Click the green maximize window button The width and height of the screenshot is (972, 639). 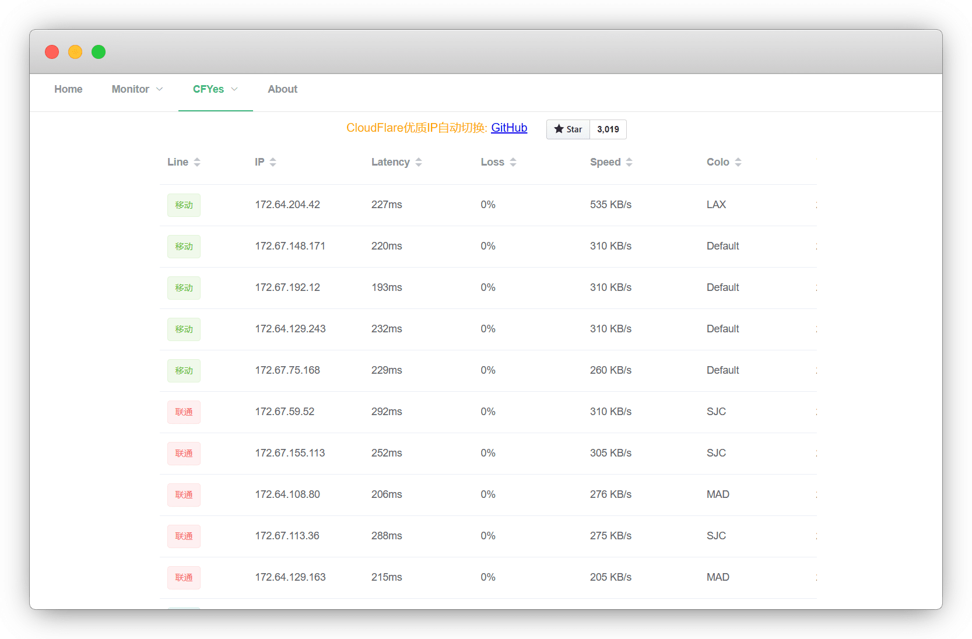coord(99,52)
